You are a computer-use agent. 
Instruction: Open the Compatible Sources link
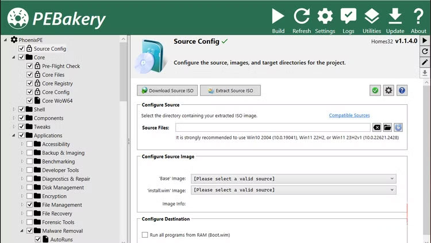349,115
